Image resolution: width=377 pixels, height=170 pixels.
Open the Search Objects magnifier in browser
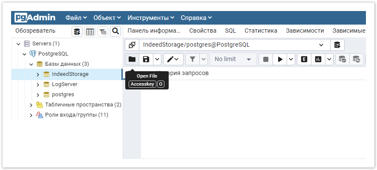click(115, 31)
